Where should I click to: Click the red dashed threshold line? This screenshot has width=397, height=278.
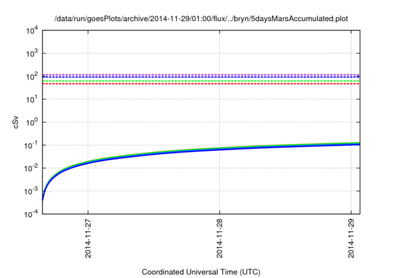[x=201, y=84]
